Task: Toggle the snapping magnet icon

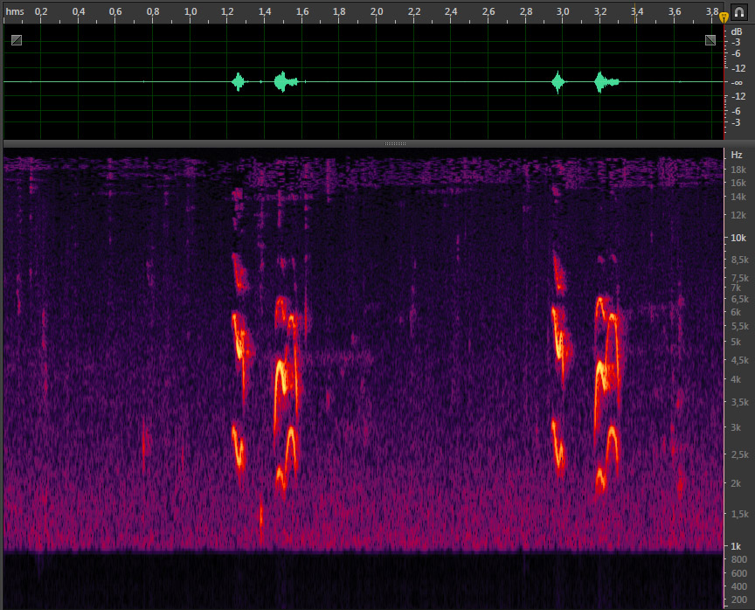Action: click(x=738, y=11)
